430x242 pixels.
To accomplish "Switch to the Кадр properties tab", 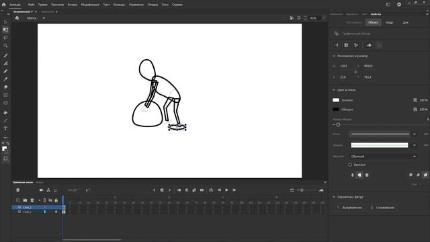I will [390, 22].
